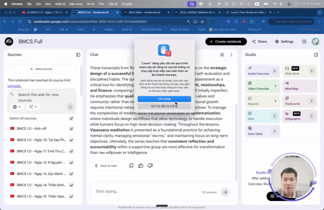Focus the Start typing chat field

147,191
